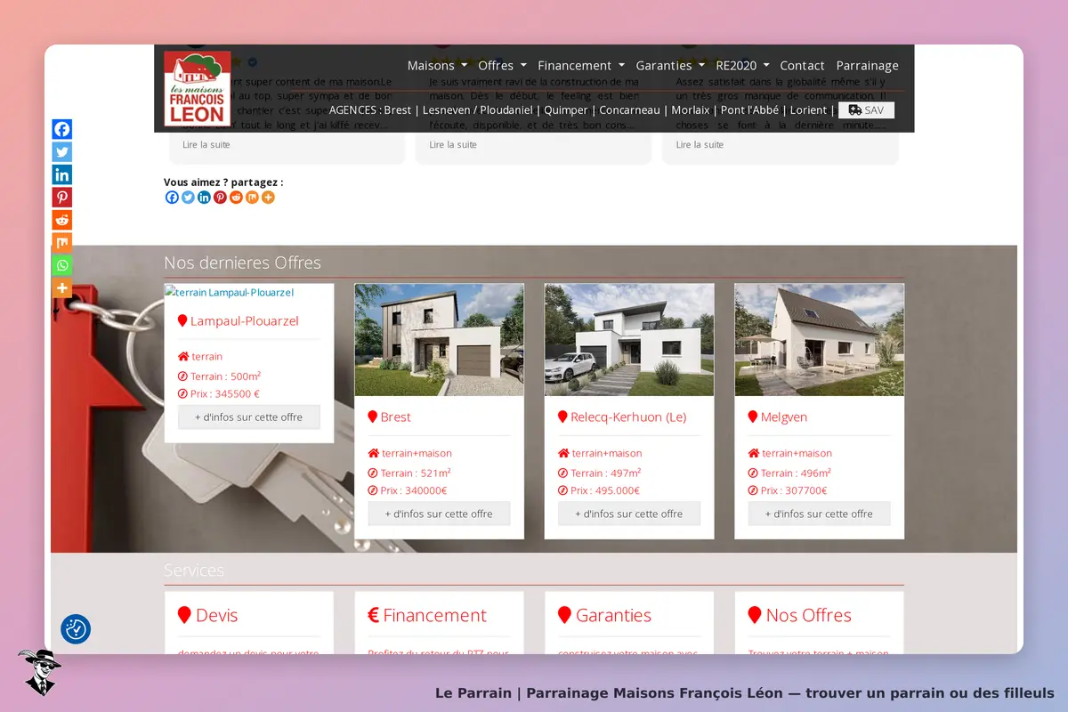Image resolution: width=1068 pixels, height=712 pixels.
Task: Click round LinkedIn icon under 'Vous aimez ? partagez'
Action: 205,198
